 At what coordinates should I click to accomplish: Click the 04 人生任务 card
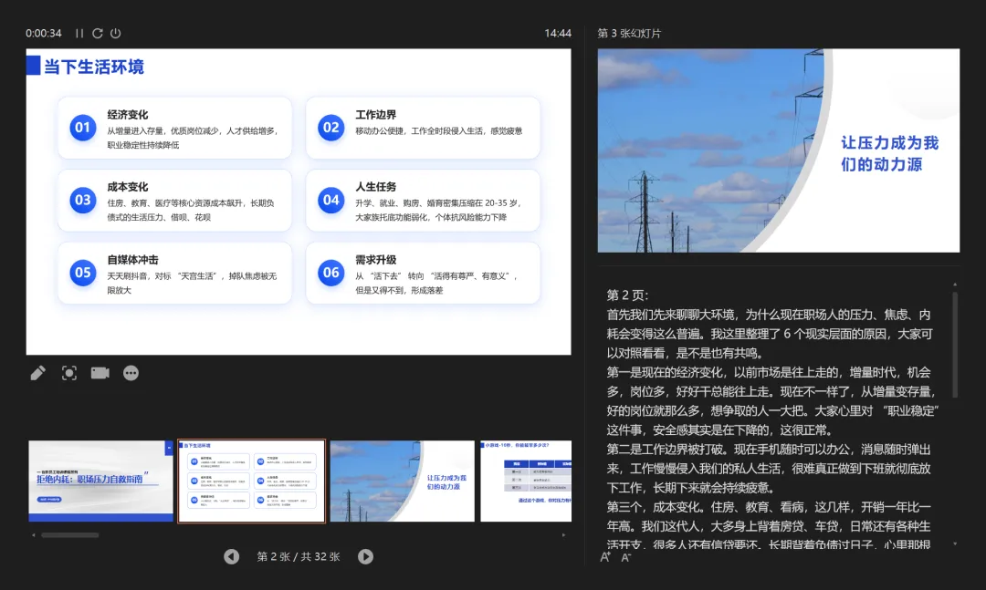point(423,201)
